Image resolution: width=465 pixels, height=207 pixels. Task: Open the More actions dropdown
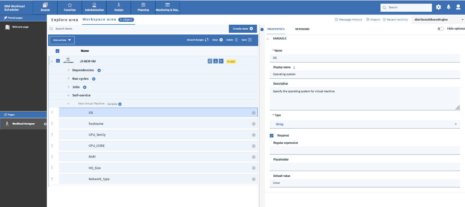[x=62, y=40]
